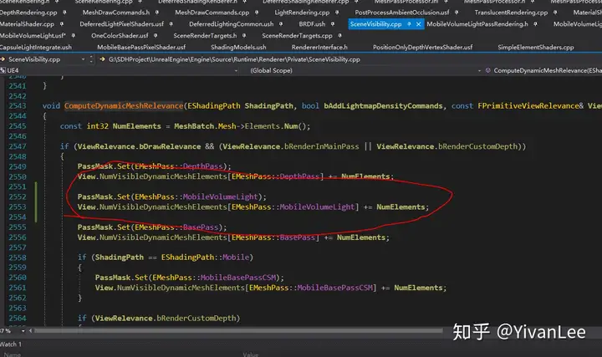This screenshot has width=602, height=357.
Task: Toggle pin on DeferredLightingCommon.ush tab
Action: point(281,23)
